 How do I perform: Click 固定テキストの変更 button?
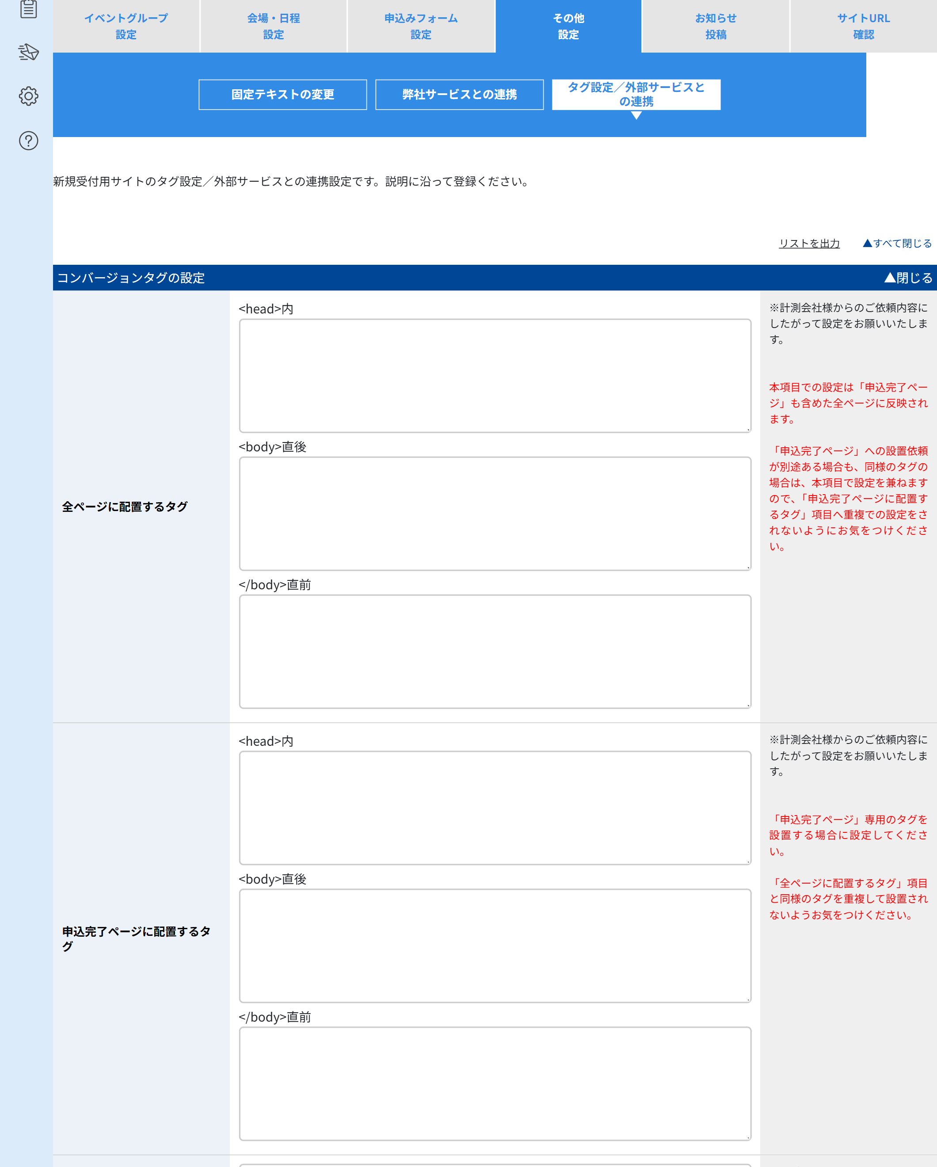282,95
